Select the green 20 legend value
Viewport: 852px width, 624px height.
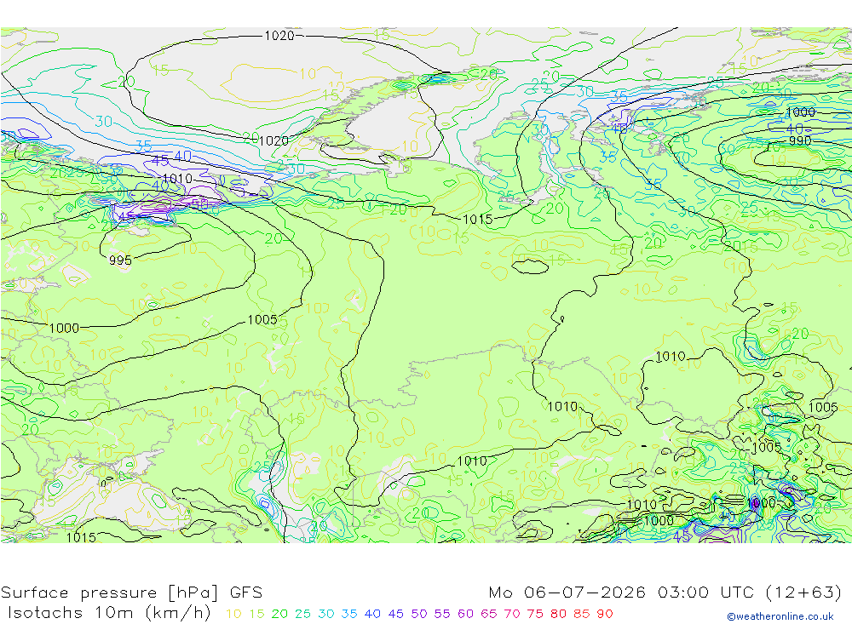pos(279,614)
